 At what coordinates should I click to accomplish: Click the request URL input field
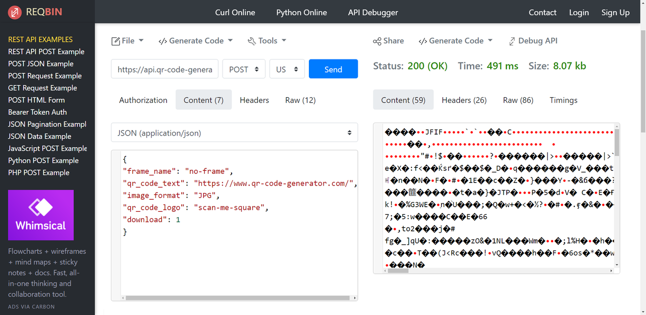click(165, 70)
